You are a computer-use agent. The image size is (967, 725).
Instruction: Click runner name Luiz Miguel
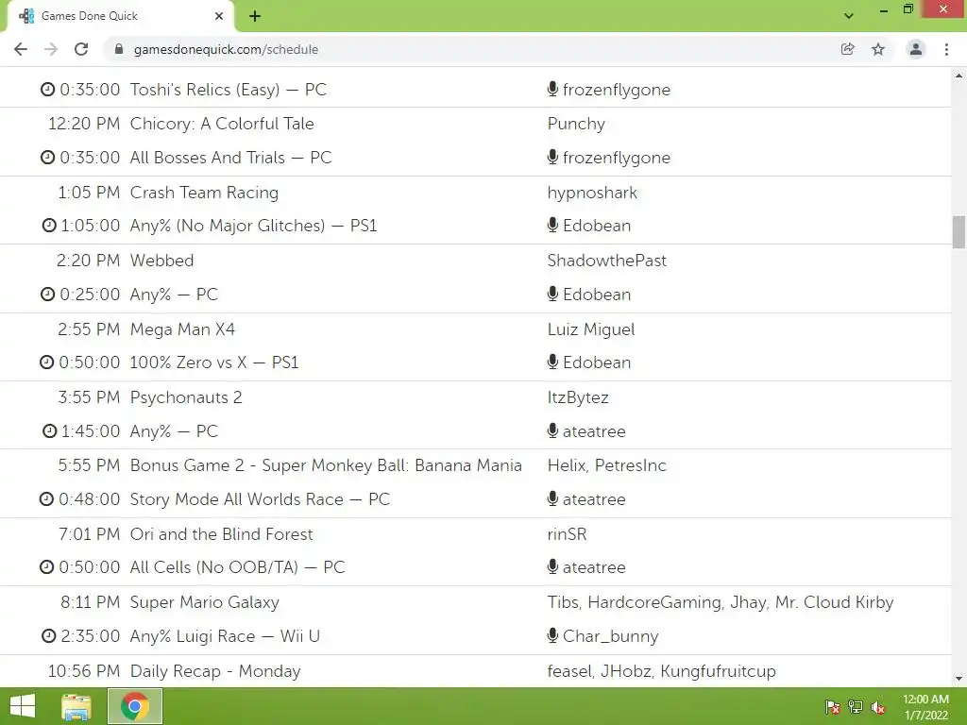591,329
